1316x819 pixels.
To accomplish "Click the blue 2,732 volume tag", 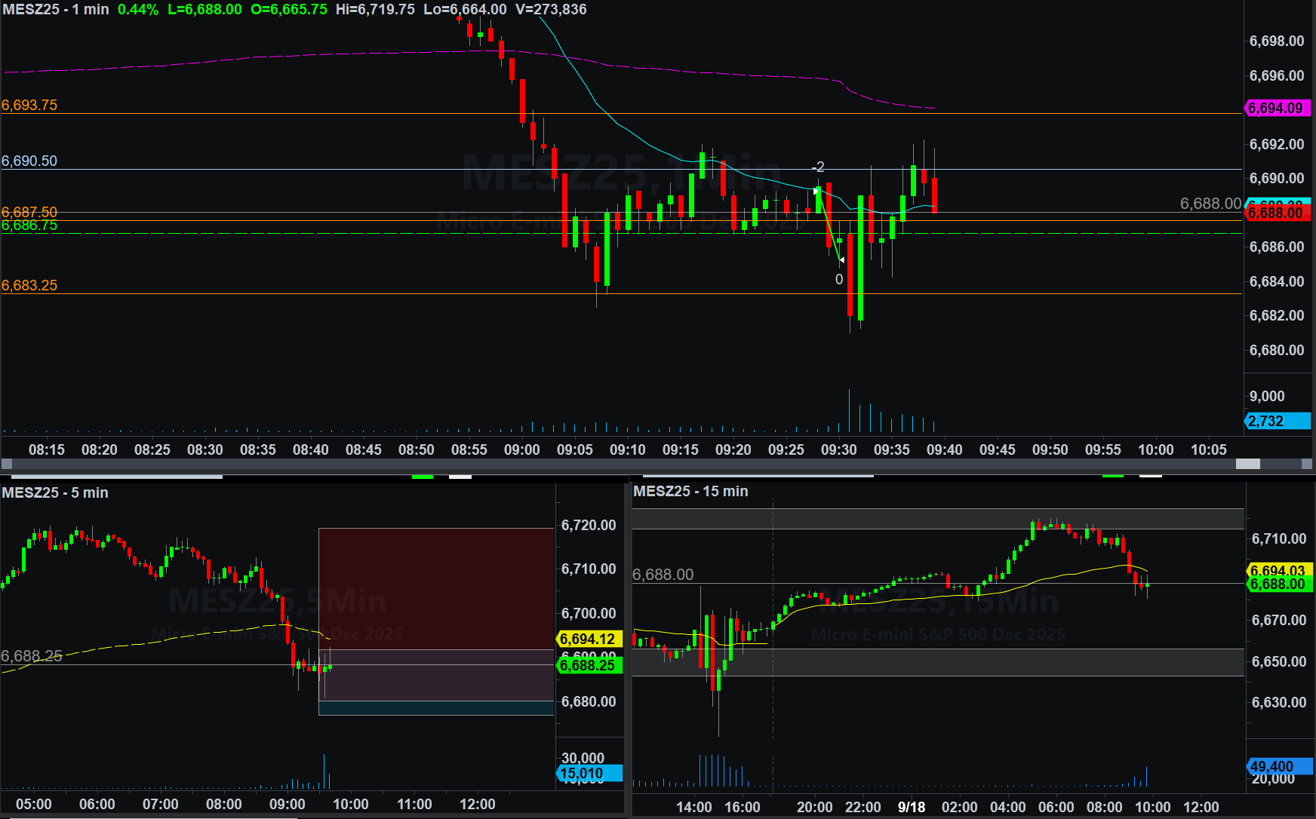I will (x=1276, y=421).
